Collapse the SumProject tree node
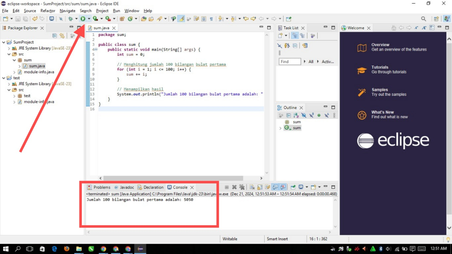The width and height of the screenshot is (452, 254). (x=4, y=42)
